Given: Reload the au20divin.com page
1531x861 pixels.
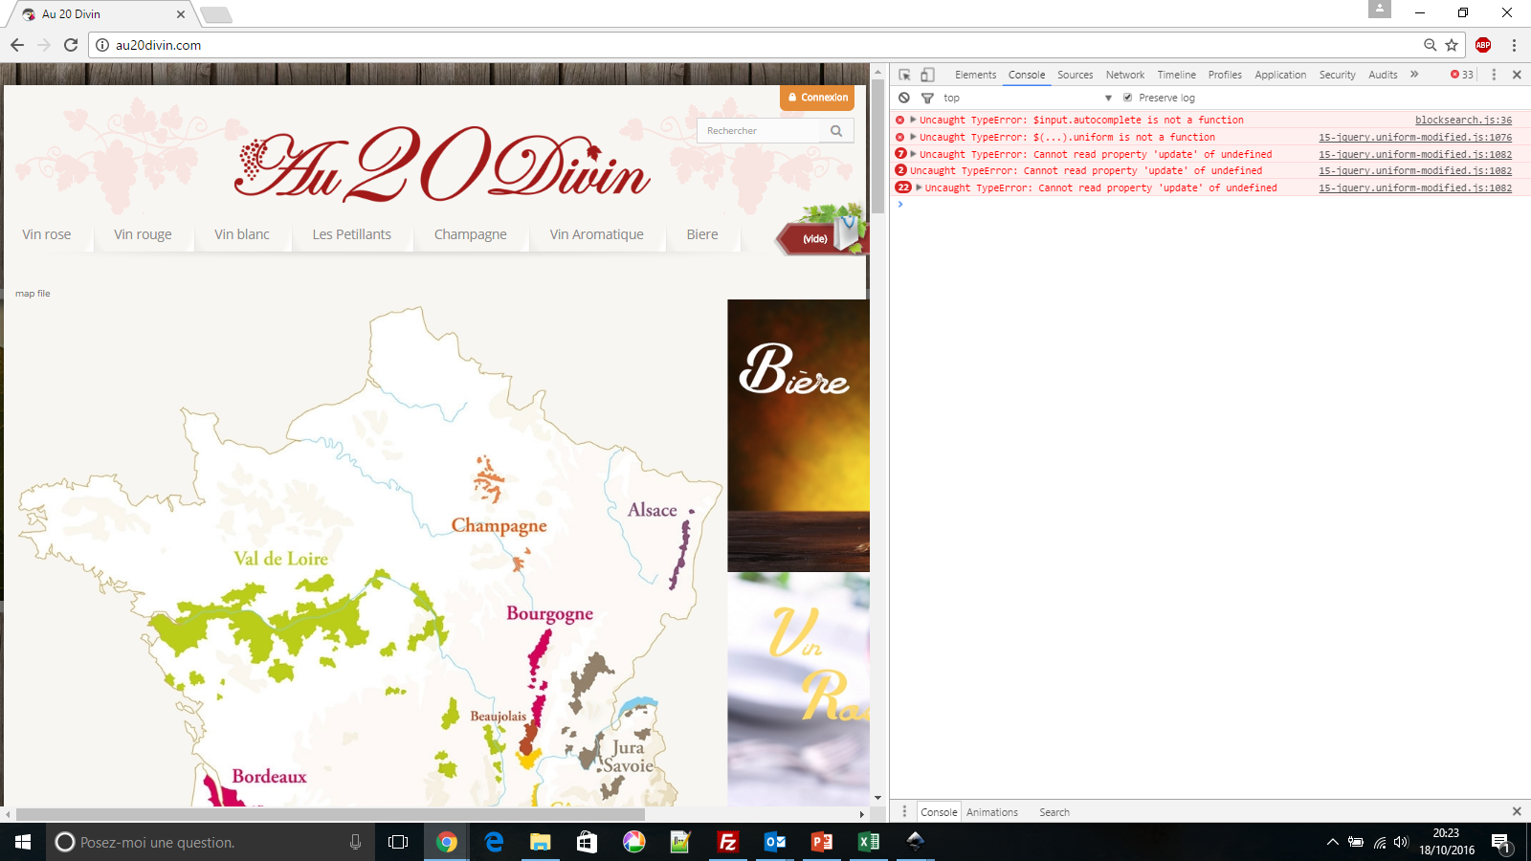Looking at the screenshot, I should 71,45.
